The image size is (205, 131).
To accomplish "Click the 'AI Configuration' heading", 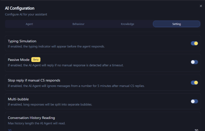I will pyautogui.click(x=20, y=8).
